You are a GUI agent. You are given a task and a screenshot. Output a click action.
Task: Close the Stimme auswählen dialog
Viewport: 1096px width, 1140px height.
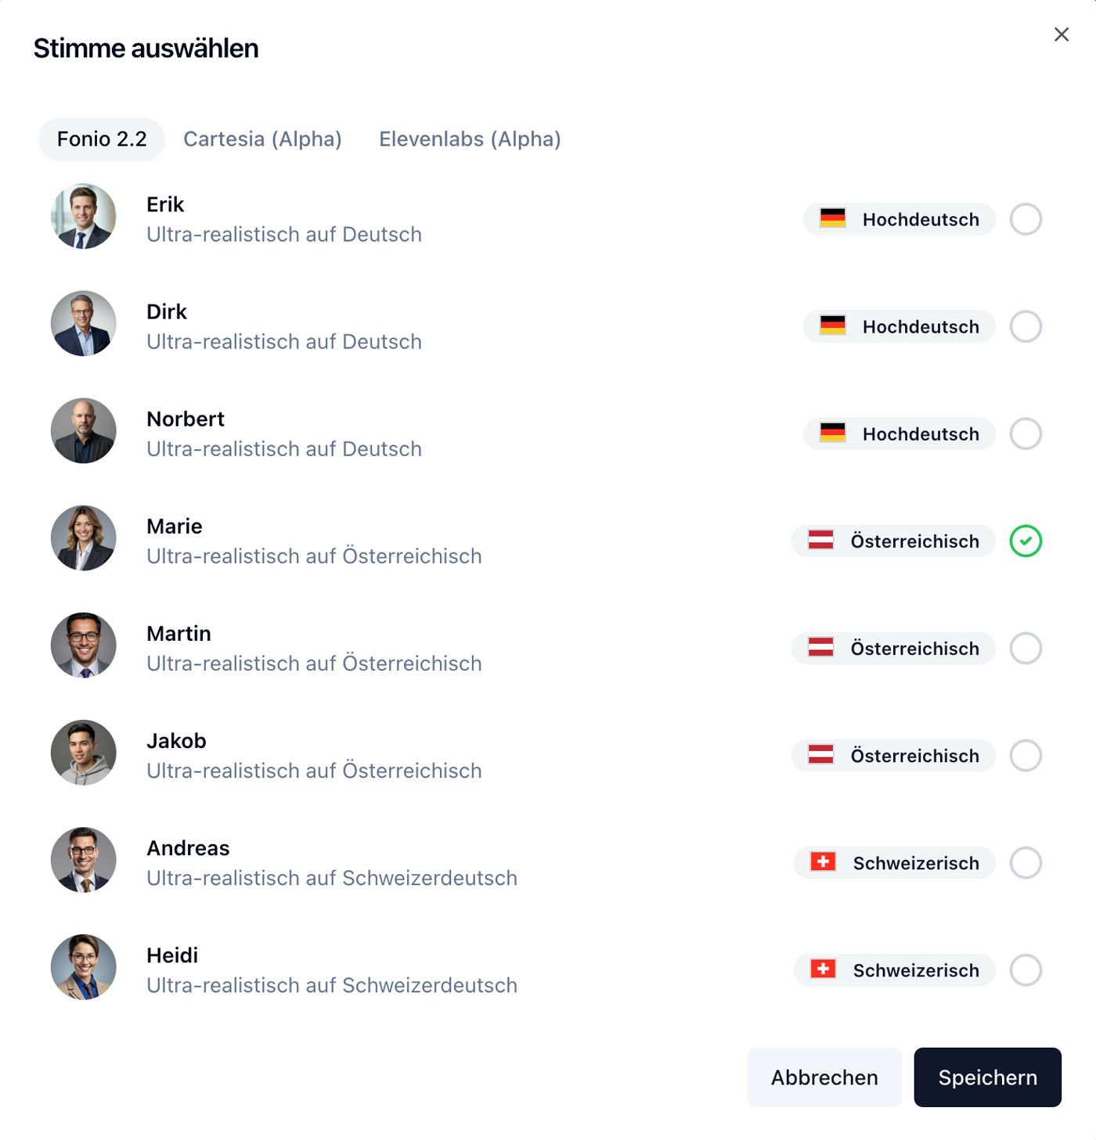click(1062, 34)
